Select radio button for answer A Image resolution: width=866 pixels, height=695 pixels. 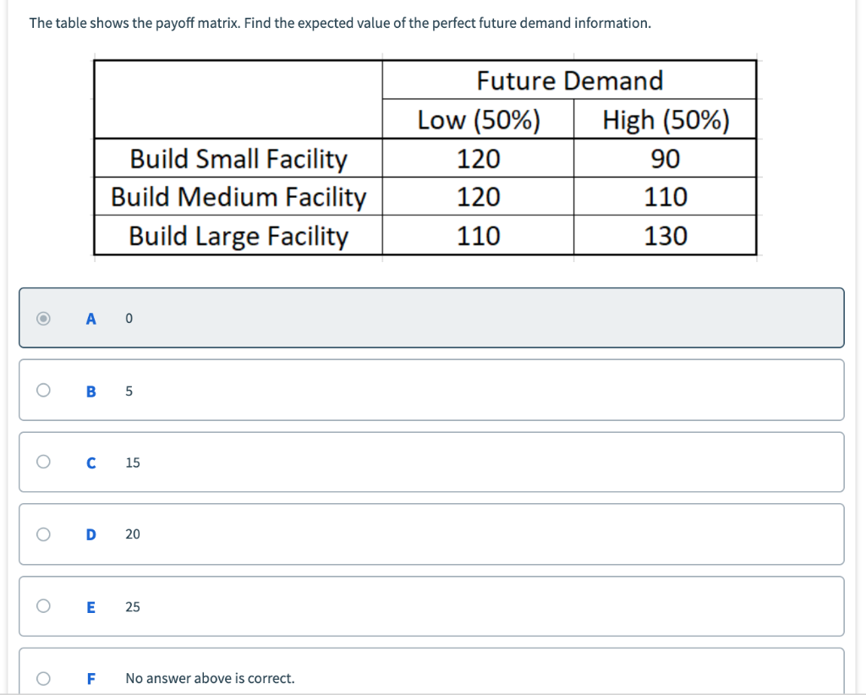click(x=43, y=318)
